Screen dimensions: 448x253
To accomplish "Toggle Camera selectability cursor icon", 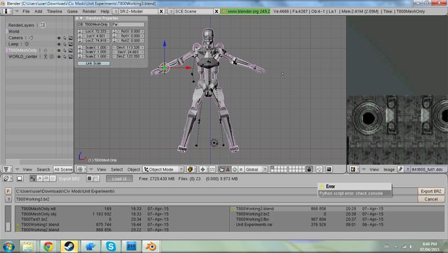I will [65, 38].
